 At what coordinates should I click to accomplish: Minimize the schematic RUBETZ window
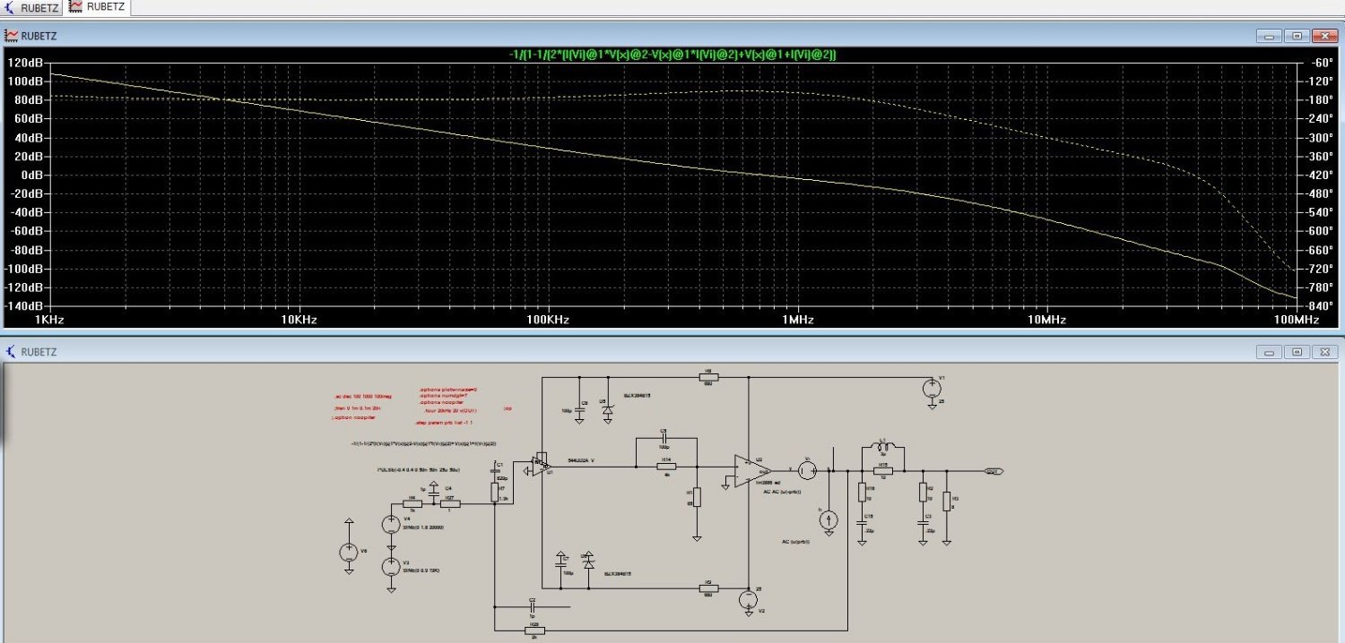point(1269,352)
